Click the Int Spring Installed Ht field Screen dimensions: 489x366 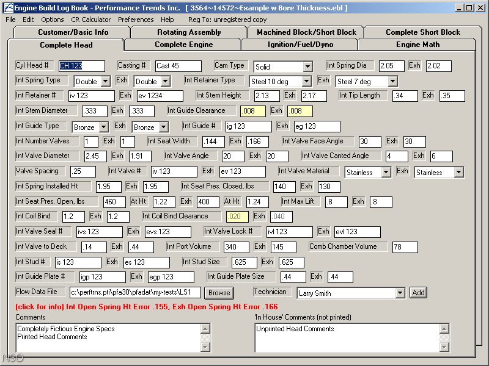(109, 187)
